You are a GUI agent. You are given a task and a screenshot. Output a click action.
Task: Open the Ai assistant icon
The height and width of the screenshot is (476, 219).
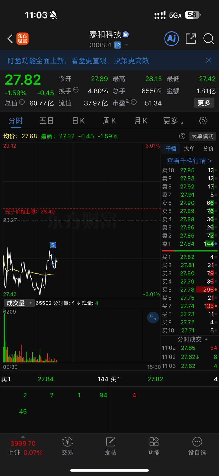tap(172, 39)
